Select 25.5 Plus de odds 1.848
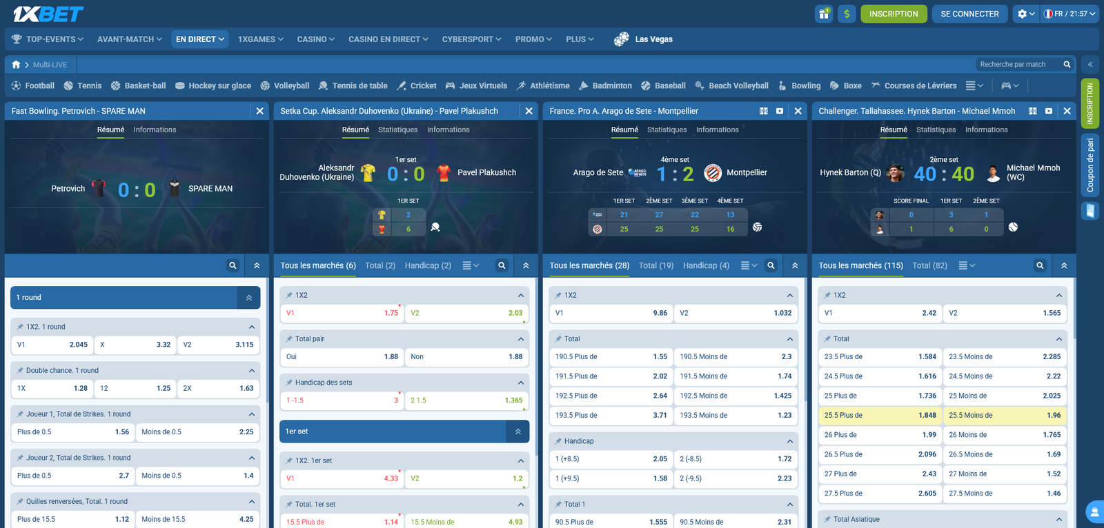Viewport: 1104px width, 528px height. (880, 416)
